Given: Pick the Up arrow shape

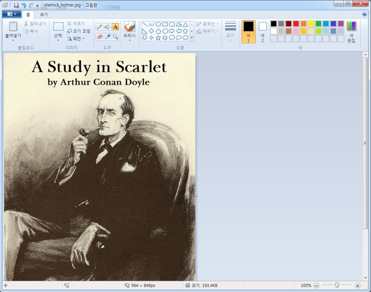Looking at the screenshot, I should coord(186,31).
